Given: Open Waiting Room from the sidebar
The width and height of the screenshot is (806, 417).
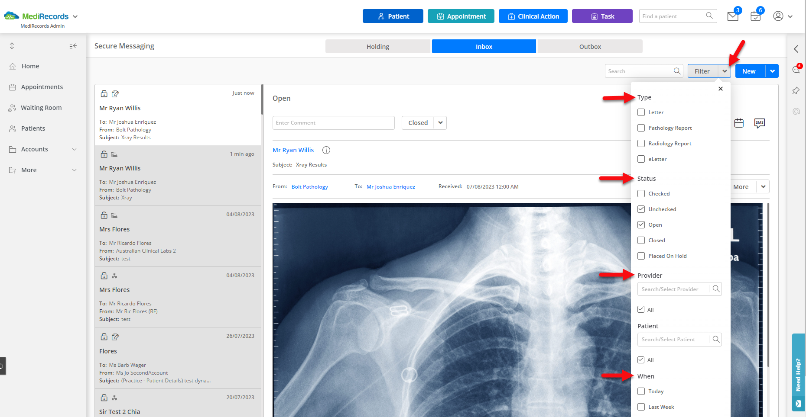Looking at the screenshot, I should 41,108.
